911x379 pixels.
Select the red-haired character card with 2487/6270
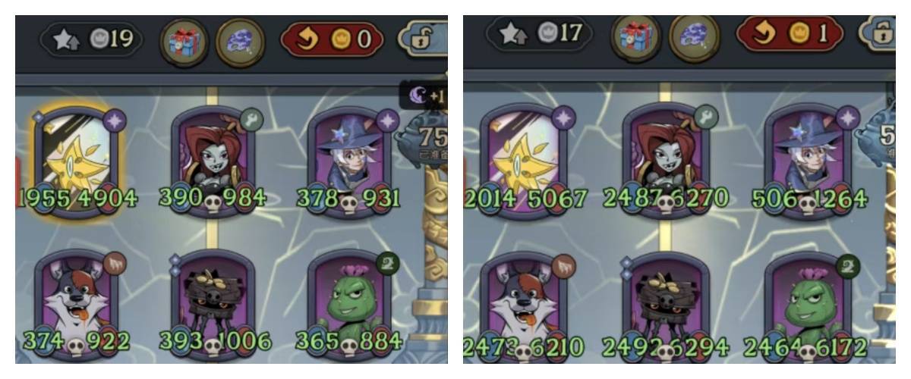665,161
